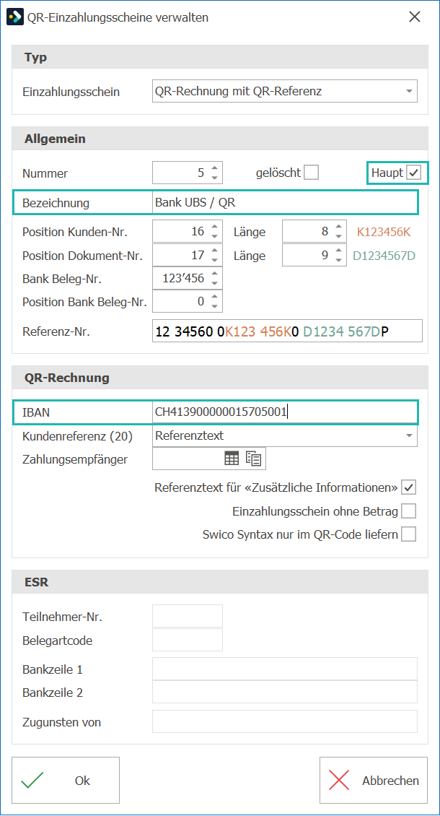Decrease Bank Beleg-Nr. value
The width and height of the screenshot is (440, 816).
[216, 284]
